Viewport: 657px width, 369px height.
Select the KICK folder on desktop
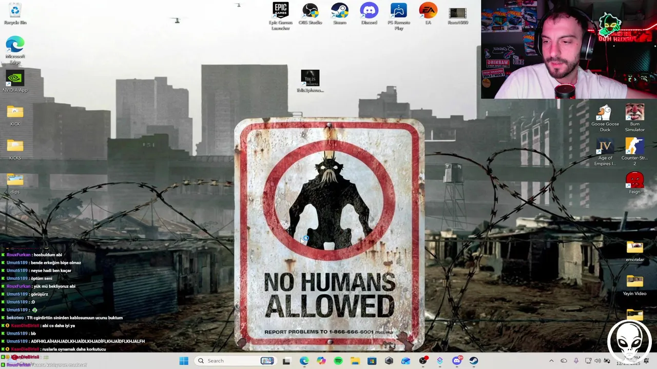coord(15,115)
